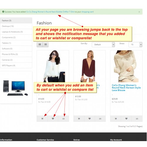Compare the burgundy V-neck blouse
This screenshot has height=147, width=147.
tap(100, 119)
